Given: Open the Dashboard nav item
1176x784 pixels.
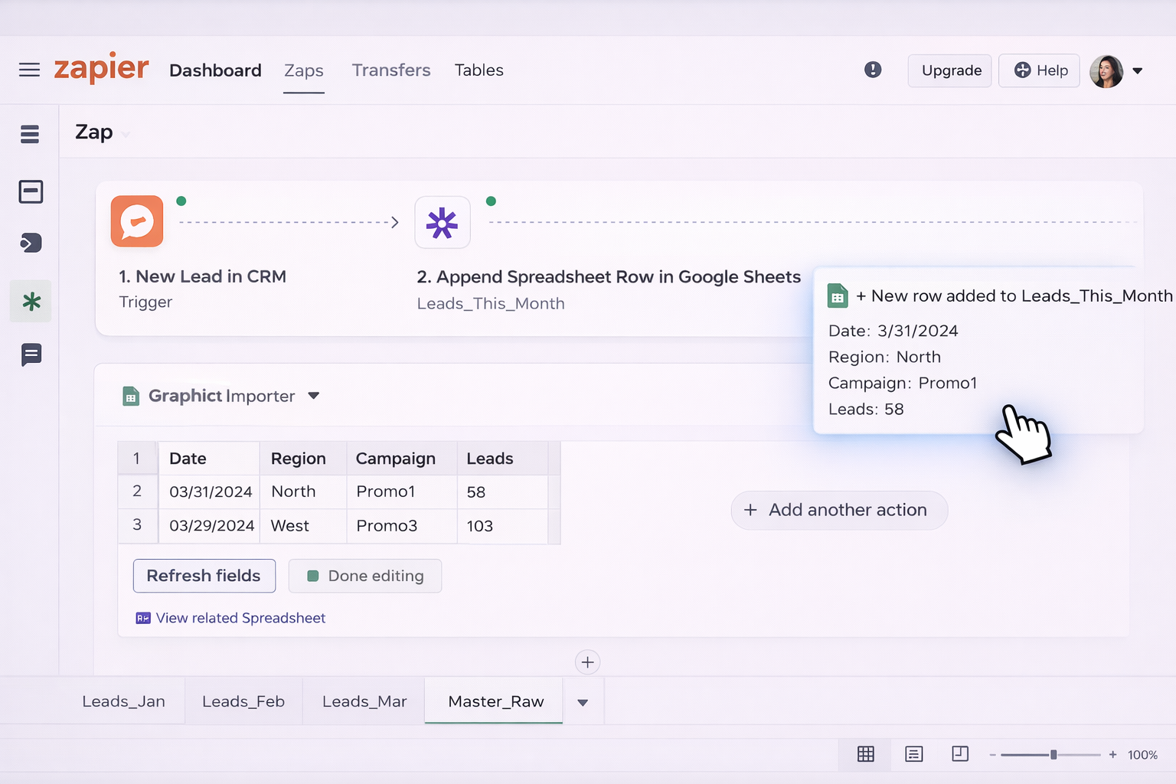Looking at the screenshot, I should [x=215, y=70].
